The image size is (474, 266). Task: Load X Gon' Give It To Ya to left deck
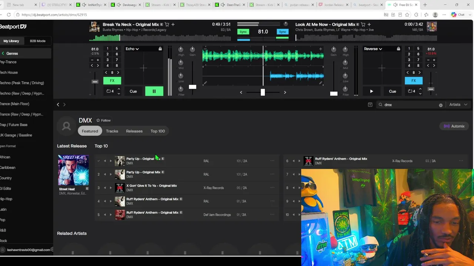pos(105,188)
